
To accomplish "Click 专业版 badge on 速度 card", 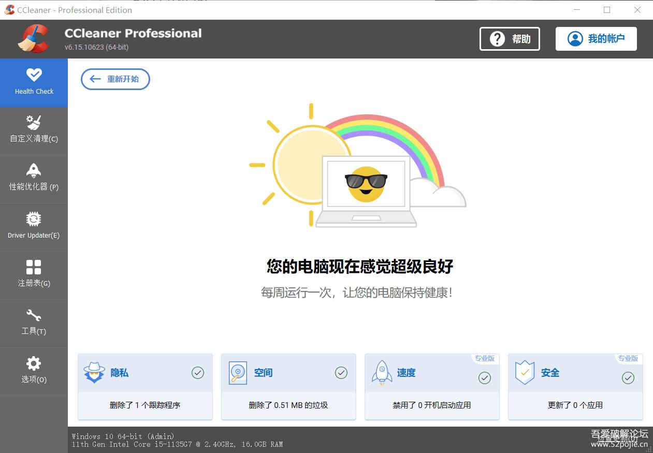I will point(485,359).
